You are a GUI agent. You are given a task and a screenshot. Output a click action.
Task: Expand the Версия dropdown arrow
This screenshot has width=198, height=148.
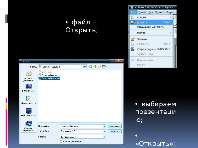[x=104, y=137]
